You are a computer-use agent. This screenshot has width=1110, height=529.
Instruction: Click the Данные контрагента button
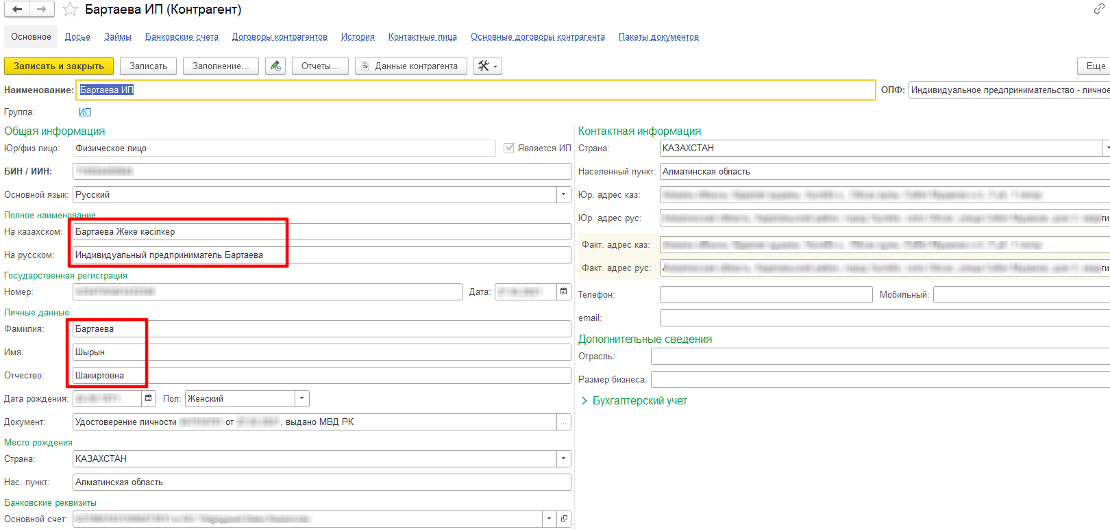point(411,66)
